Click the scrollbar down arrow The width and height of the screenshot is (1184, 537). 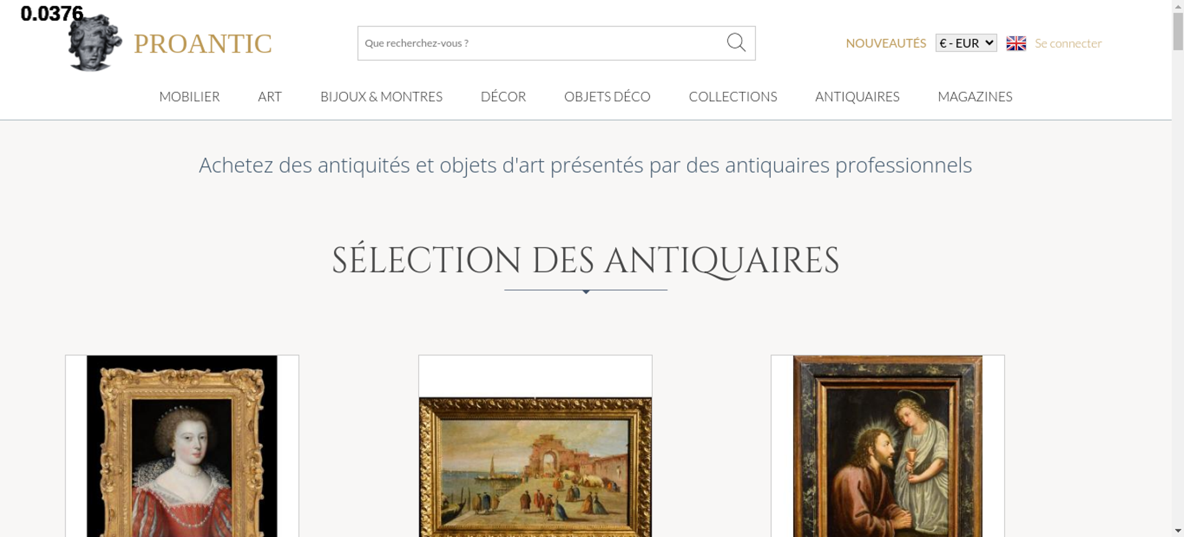coord(1178,530)
